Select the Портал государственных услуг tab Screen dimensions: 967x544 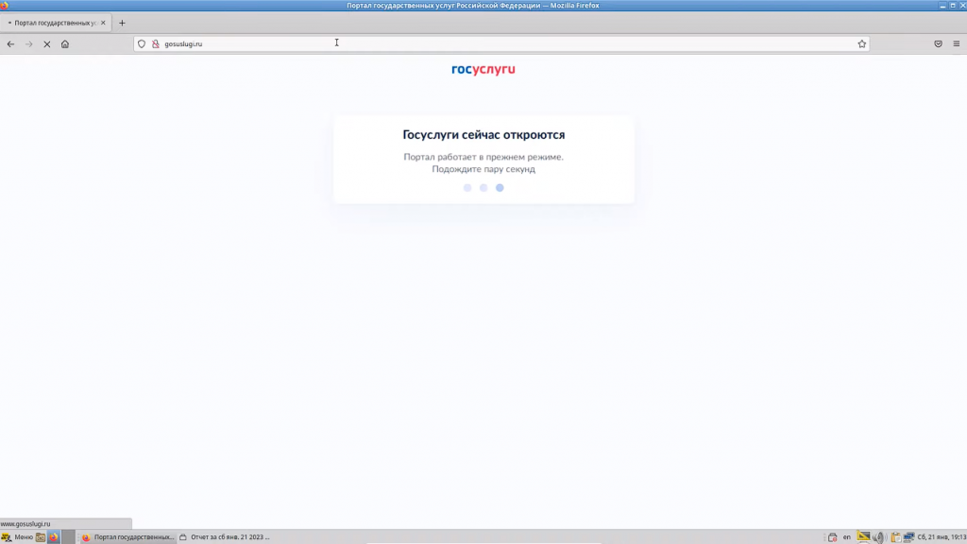(x=56, y=23)
